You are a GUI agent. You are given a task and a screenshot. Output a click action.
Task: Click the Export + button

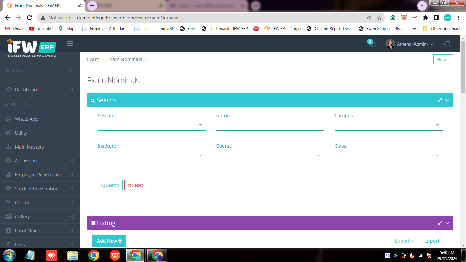[434, 241]
